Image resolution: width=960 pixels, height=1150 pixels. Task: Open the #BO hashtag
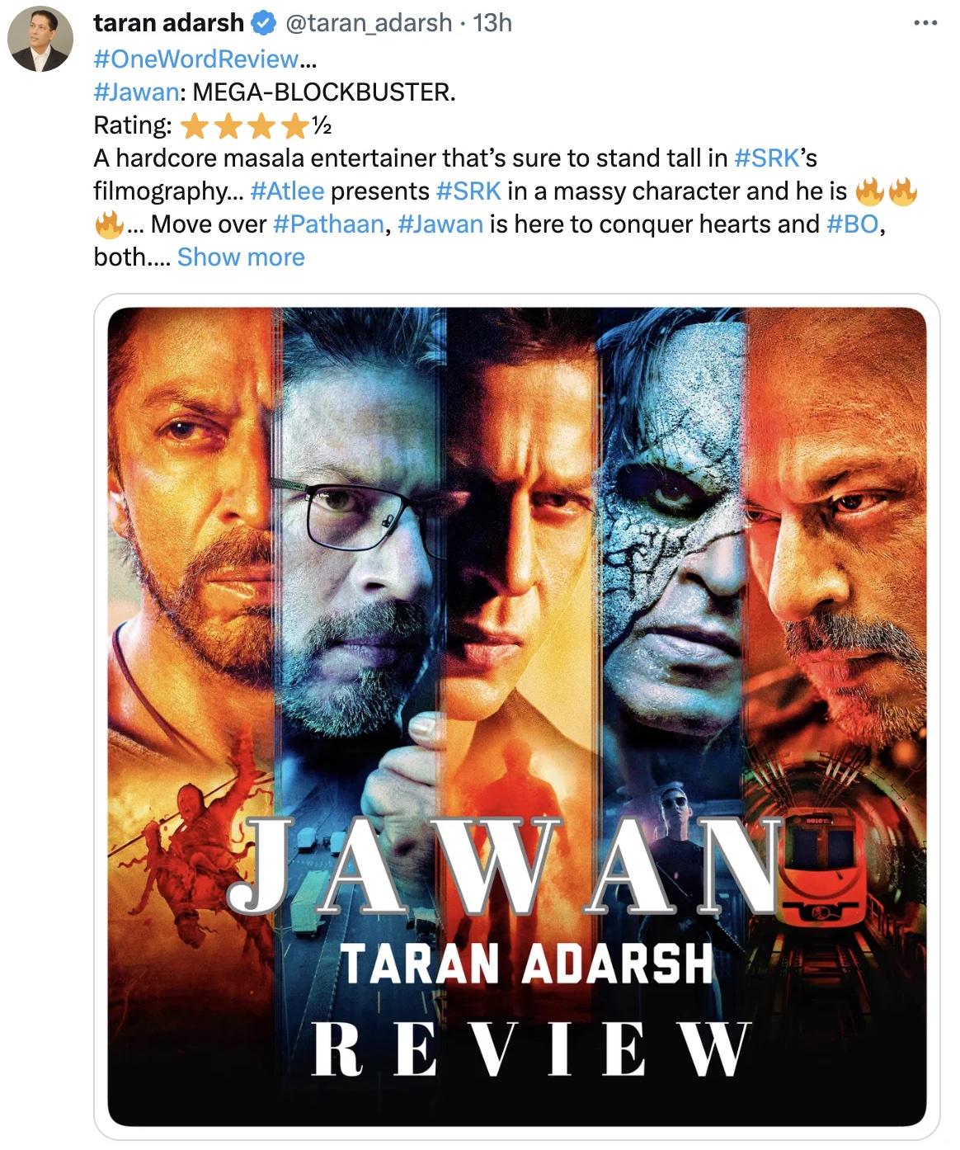[852, 224]
